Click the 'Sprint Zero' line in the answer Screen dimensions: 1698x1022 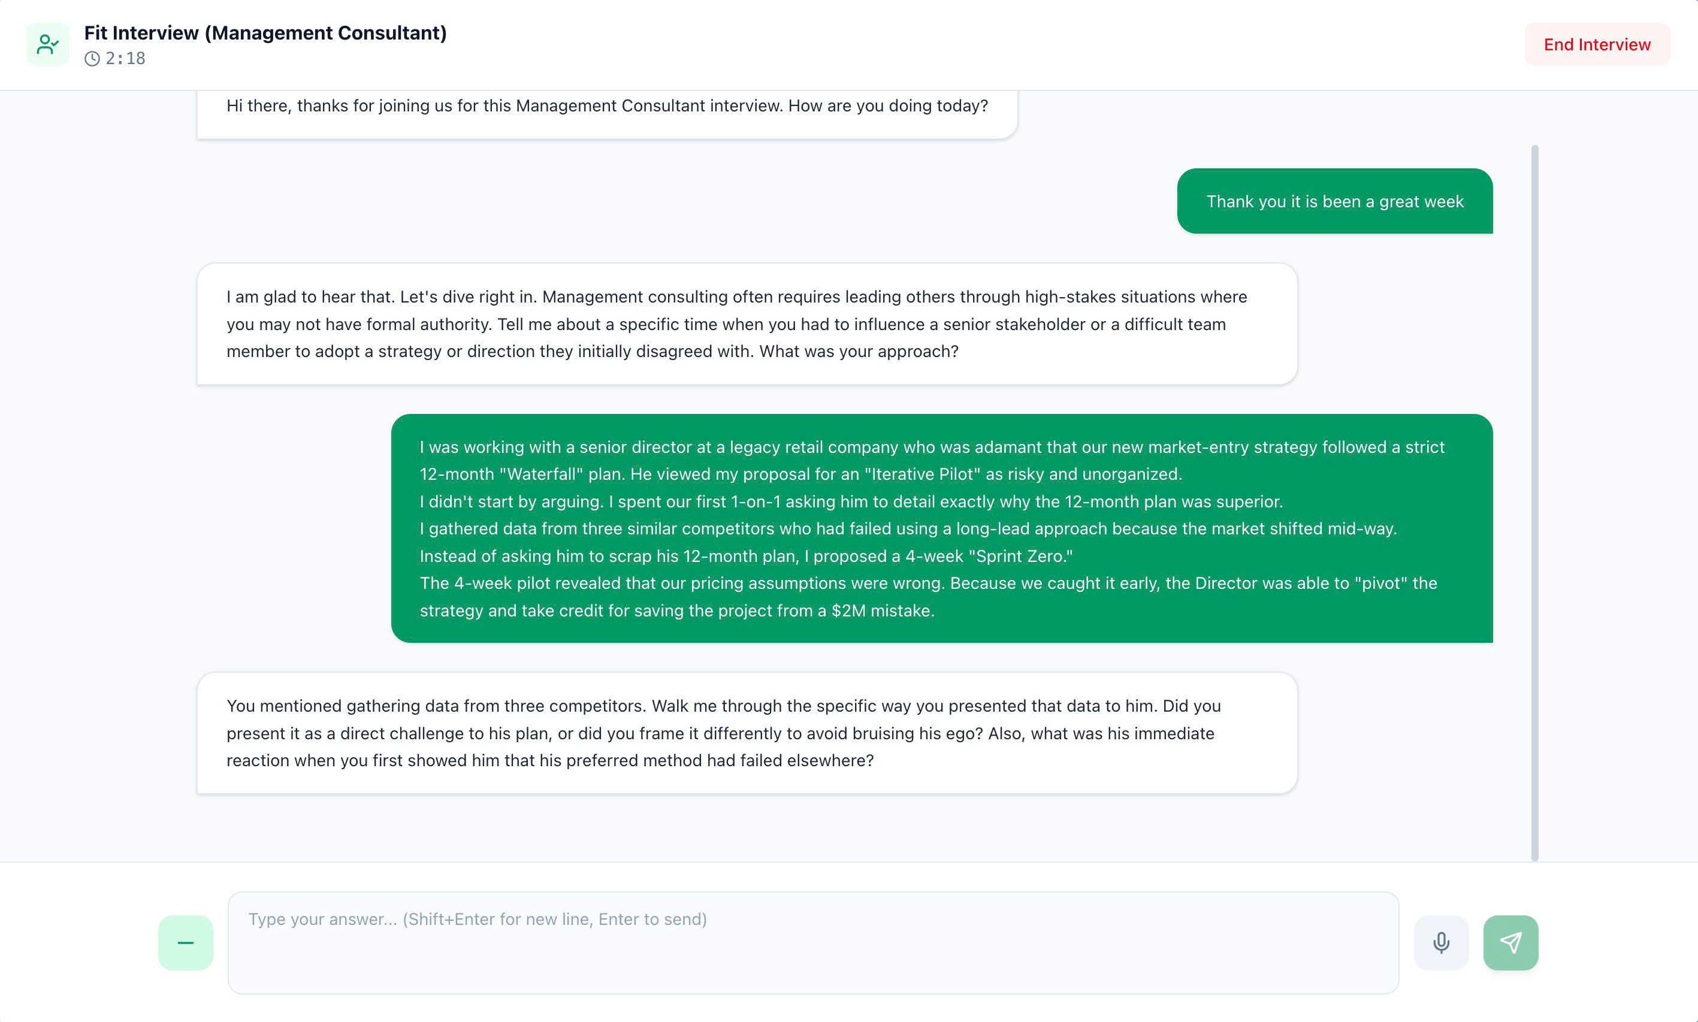(746, 556)
